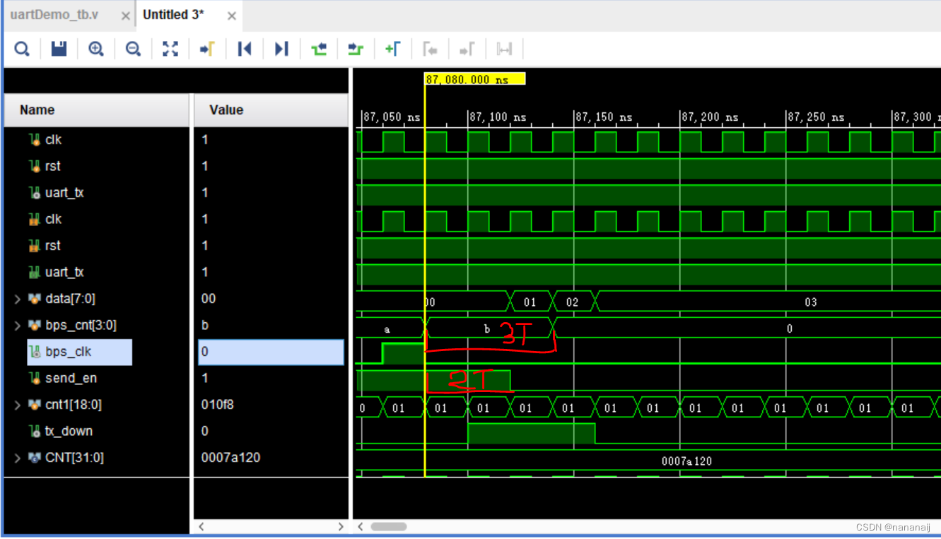The width and height of the screenshot is (941, 539).
Task: Go to the next transition
Action: point(356,49)
